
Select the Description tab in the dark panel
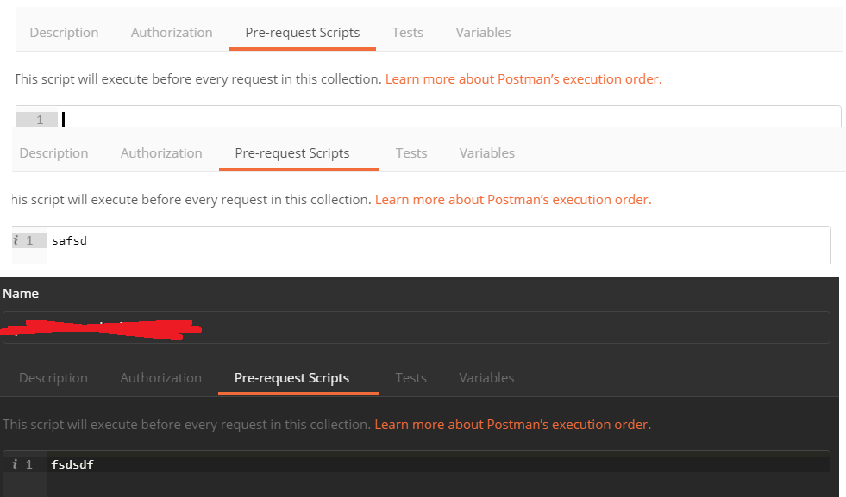point(53,377)
